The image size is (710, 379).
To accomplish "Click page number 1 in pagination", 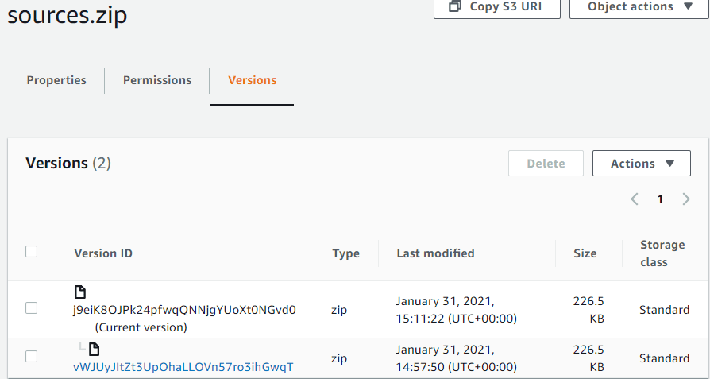I will click(x=660, y=199).
